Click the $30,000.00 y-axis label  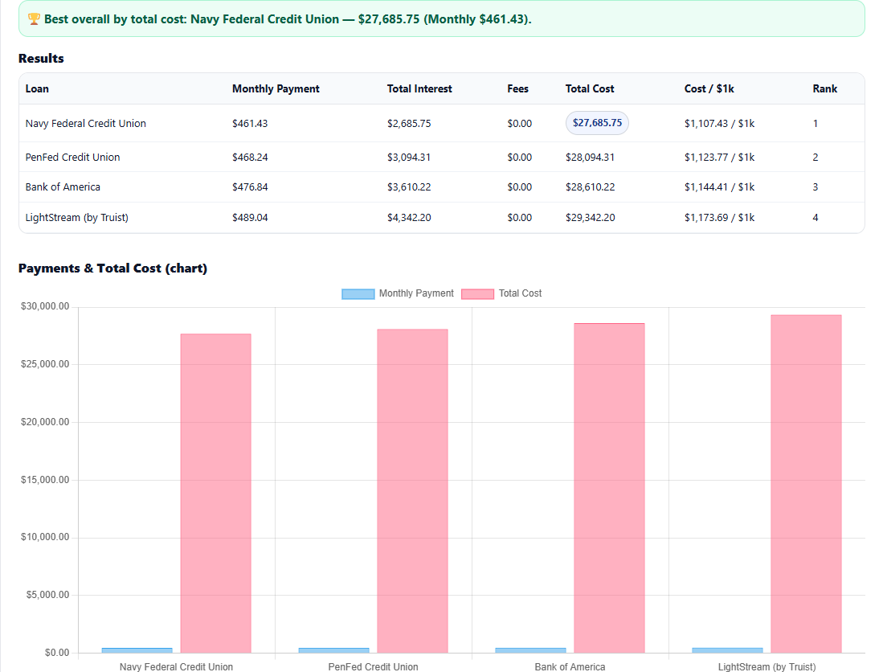coord(45,306)
